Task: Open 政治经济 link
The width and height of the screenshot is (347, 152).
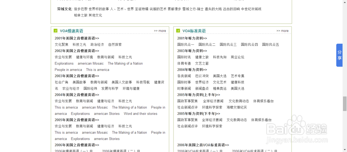Action: [97, 44]
